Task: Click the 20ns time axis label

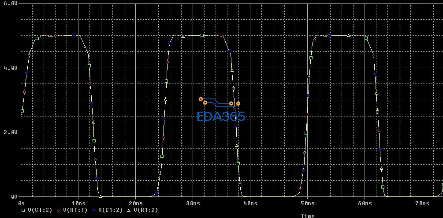Action: coord(136,203)
